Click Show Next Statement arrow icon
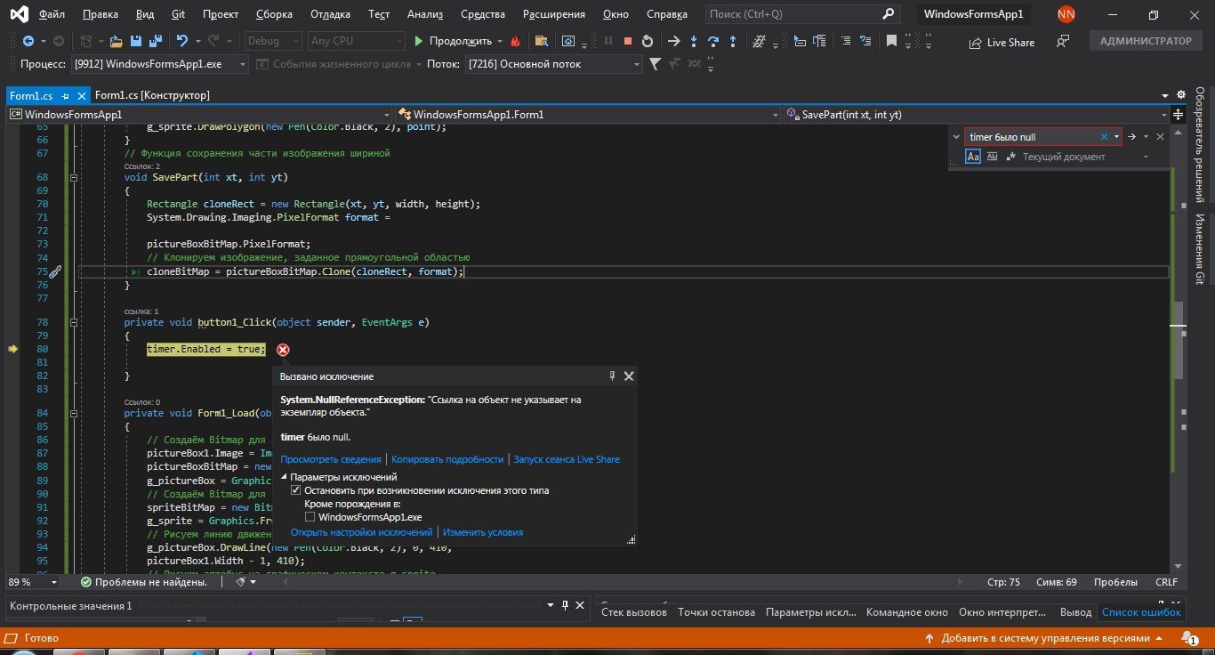 click(x=673, y=41)
